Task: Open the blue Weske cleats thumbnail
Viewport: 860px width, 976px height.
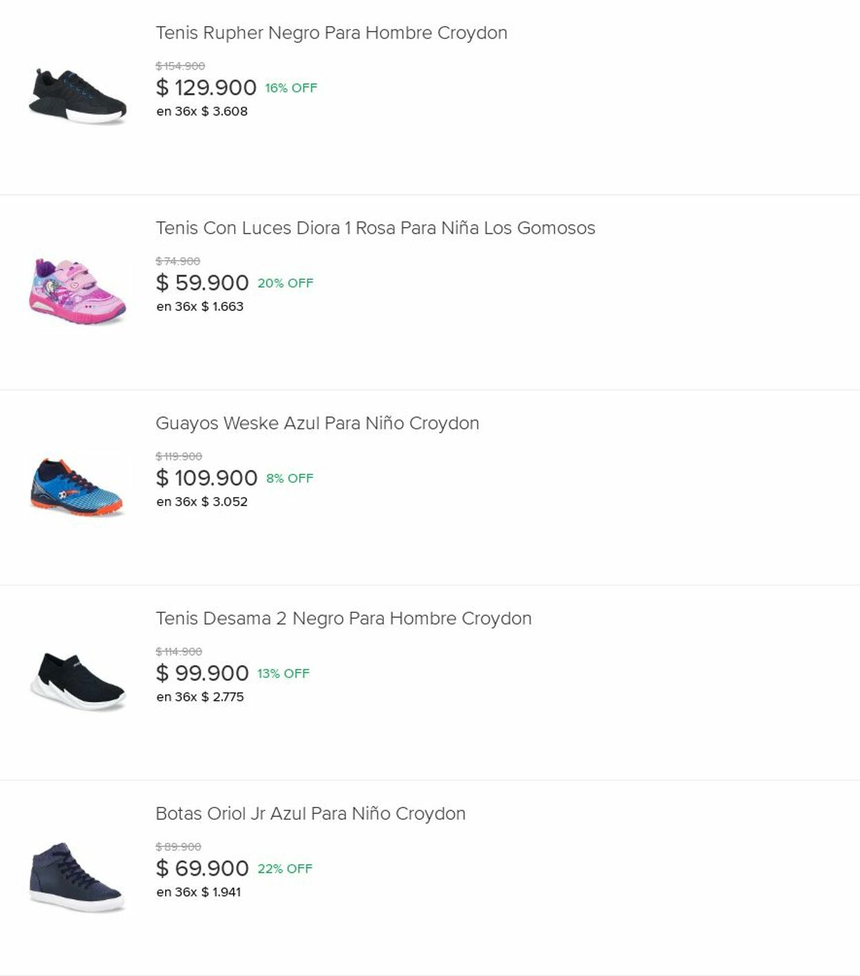Action: coord(77,487)
